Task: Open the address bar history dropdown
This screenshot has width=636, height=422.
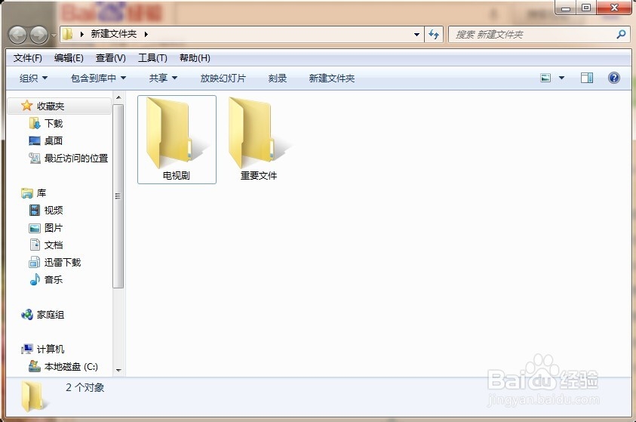Action: 416,35
